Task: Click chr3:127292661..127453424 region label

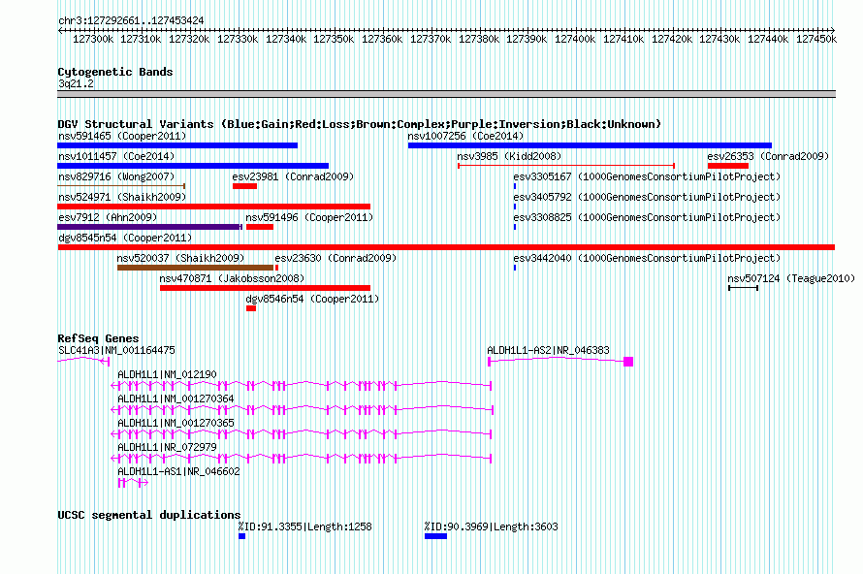Action: pyautogui.click(x=131, y=21)
